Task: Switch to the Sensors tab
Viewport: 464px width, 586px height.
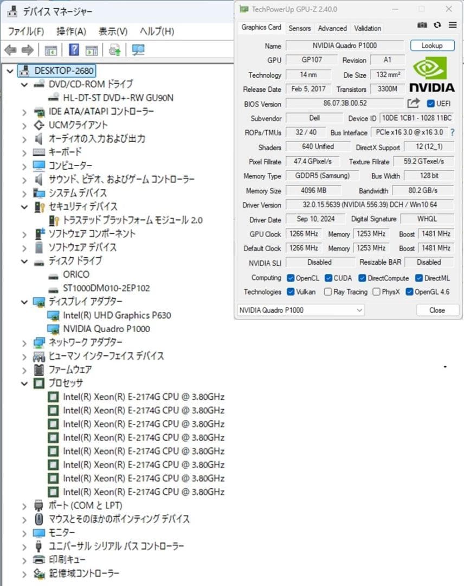Action: [x=300, y=28]
